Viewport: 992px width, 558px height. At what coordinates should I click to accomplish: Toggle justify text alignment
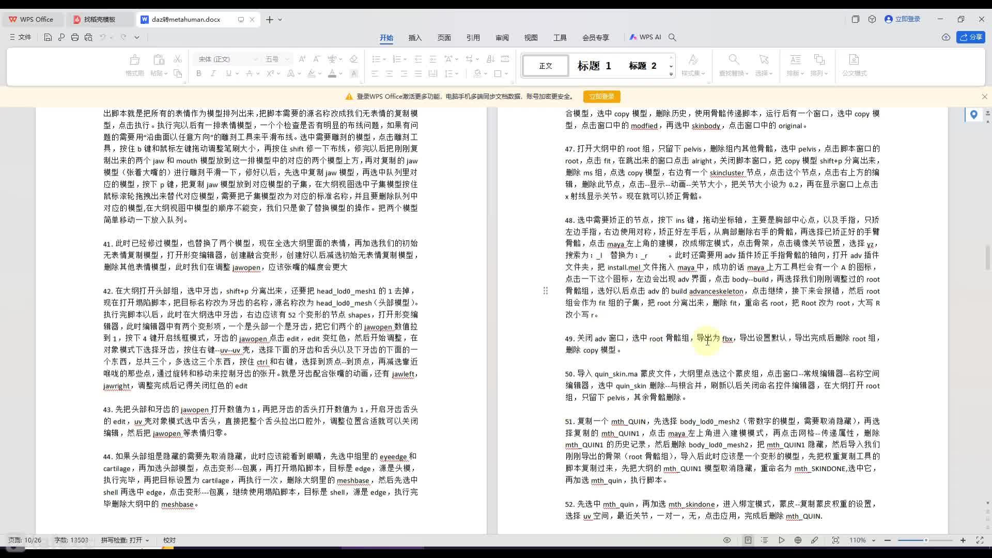pos(419,73)
